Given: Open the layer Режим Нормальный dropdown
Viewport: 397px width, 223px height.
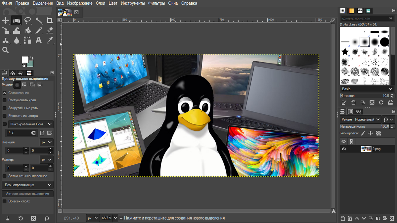Looking at the screenshot, I should pos(361,119).
